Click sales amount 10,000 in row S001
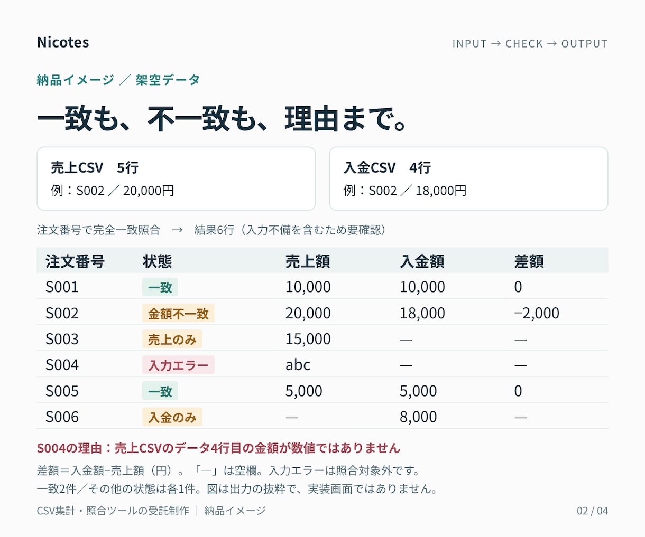The width and height of the screenshot is (645, 537). (x=308, y=287)
